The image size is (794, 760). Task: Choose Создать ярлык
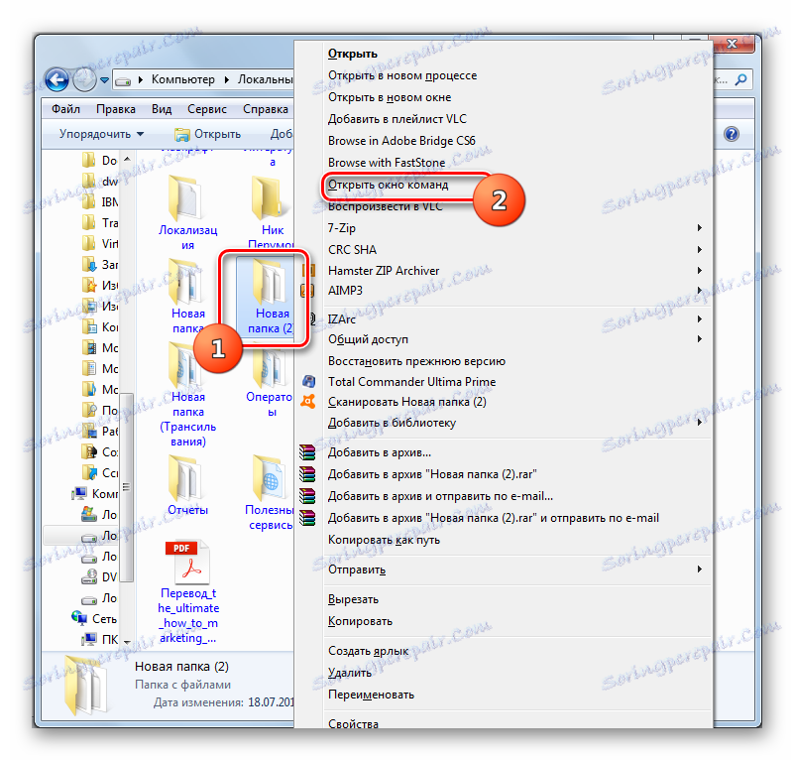[368, 651]
